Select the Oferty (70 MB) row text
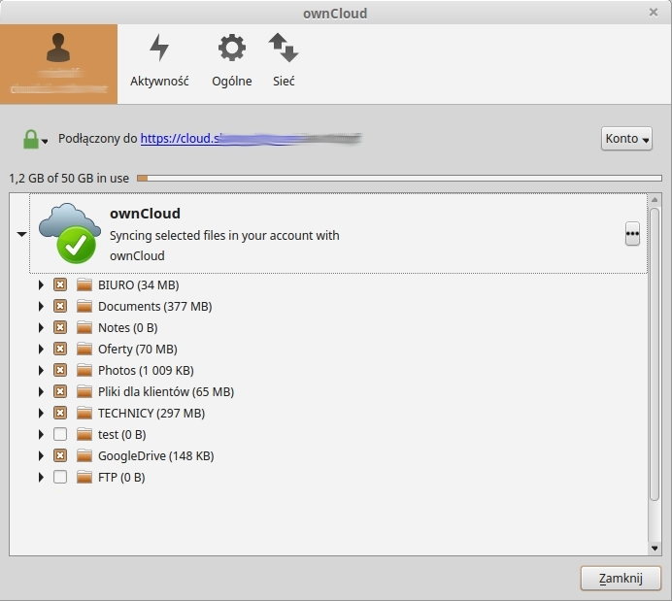This screenshot has width=672, height=601. click(x=138, y=350)
